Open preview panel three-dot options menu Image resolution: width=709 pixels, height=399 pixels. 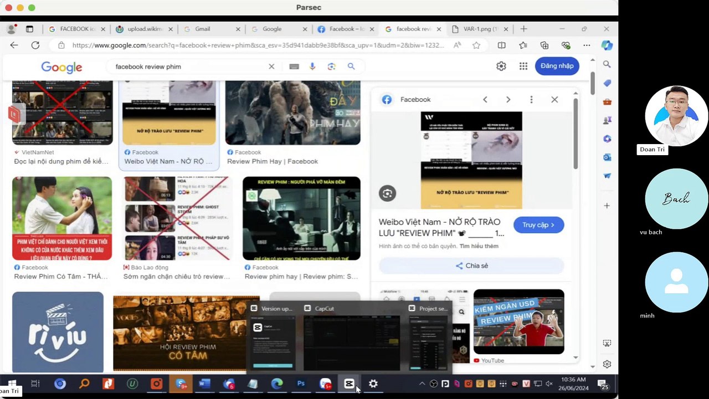click(x=531, y=100)
